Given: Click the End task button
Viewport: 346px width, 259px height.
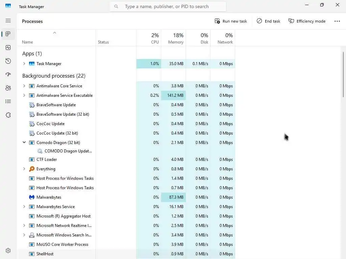Looking at the screenshot, I should click(x=268, y=21).
